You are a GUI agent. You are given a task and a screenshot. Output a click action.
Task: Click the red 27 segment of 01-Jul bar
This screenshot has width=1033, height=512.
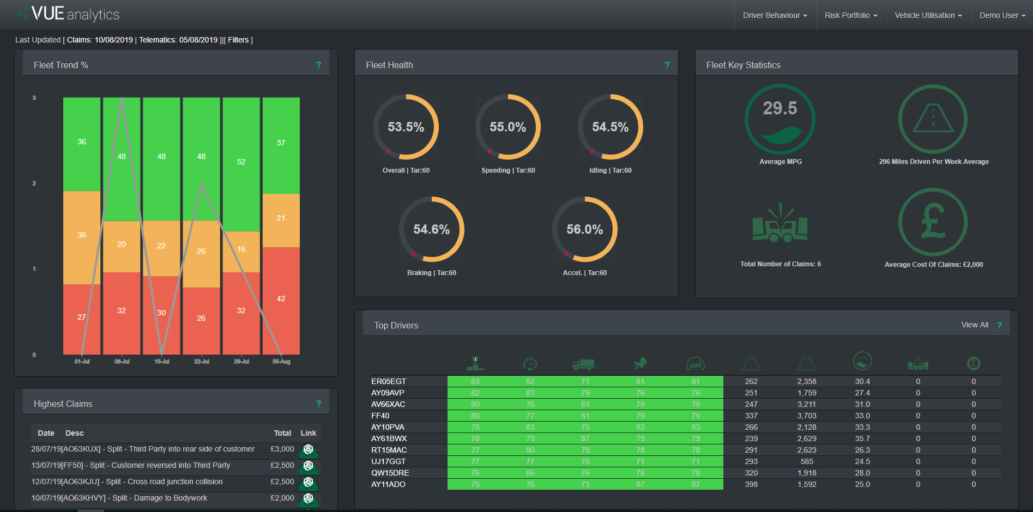(82, 320)
